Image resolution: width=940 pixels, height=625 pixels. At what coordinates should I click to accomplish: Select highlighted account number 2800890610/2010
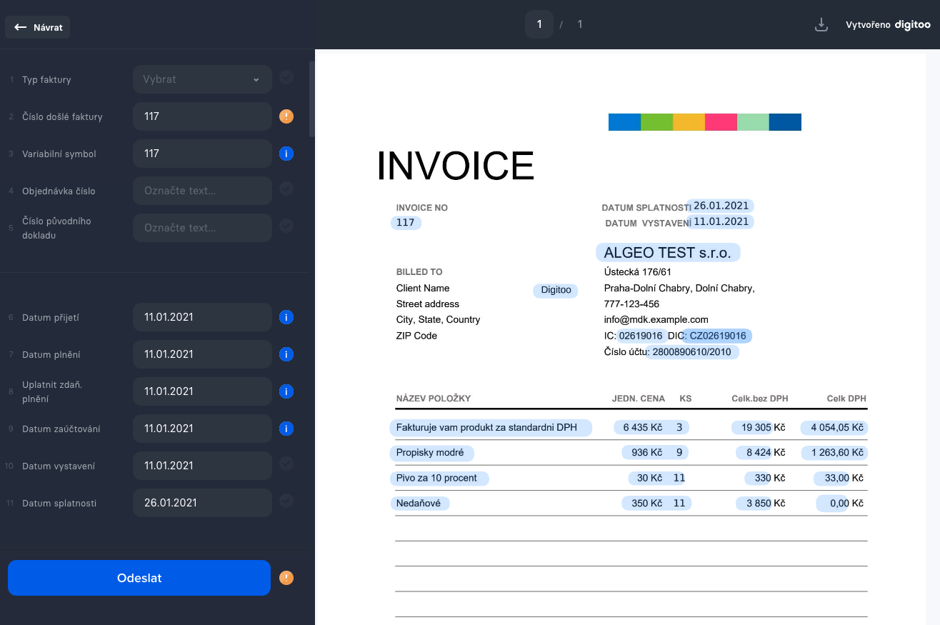pos(692,352)
